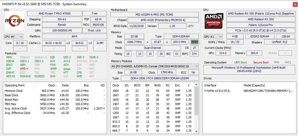Click the GDDR5 SDRAM field
The image size is (298, 136).
tap(260, 36)
